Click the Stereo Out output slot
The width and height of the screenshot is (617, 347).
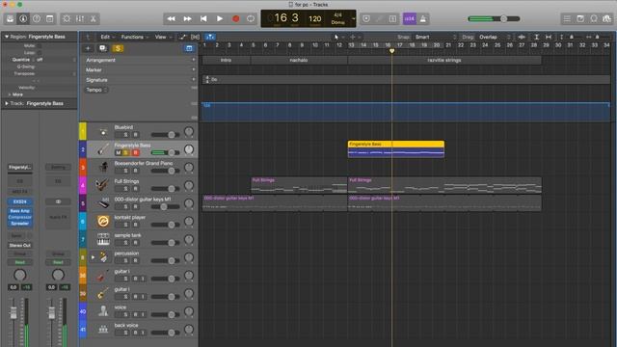tap(19, 245)
